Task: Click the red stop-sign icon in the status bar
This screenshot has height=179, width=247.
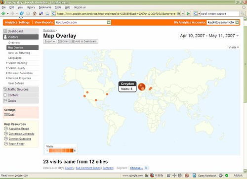Action: 187,176
